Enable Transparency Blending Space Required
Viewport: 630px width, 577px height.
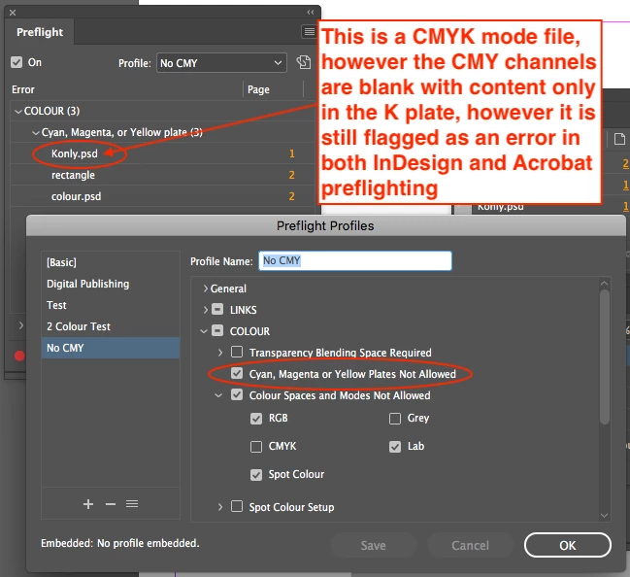[237, 352]
